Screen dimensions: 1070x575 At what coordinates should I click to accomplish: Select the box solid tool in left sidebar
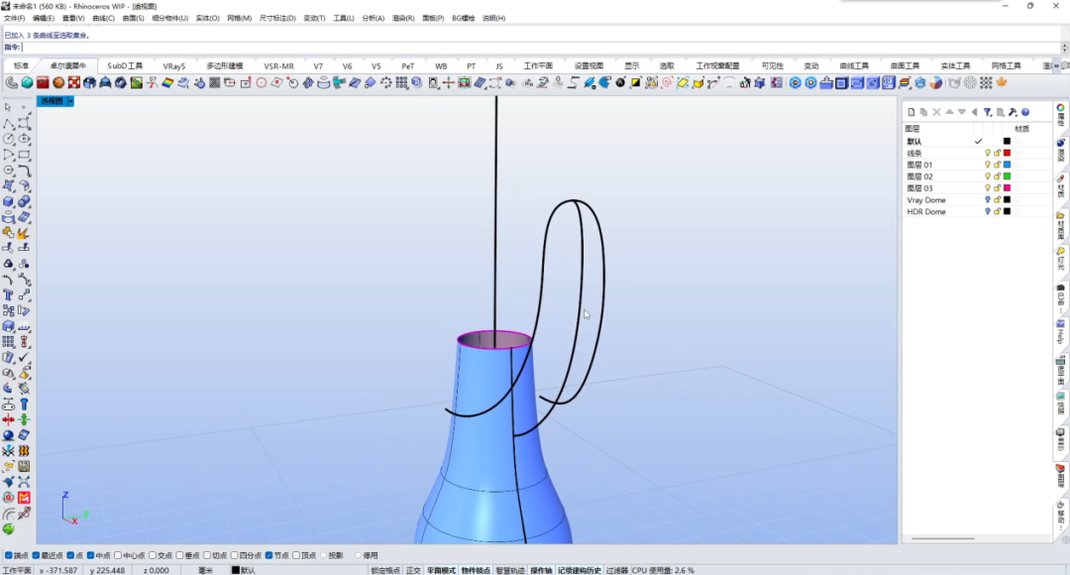click(8, 201)
